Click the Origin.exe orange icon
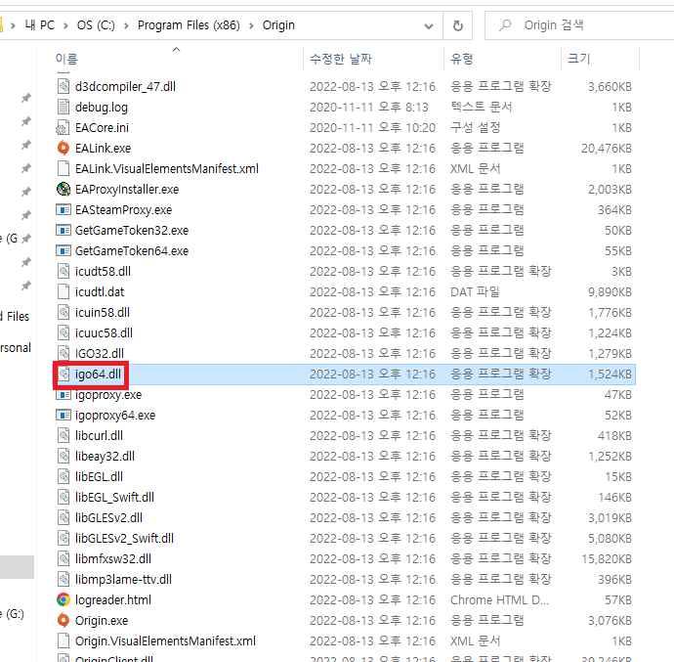Screen dimensions: 674x662 pyautogui.click(x=63, y=621)
